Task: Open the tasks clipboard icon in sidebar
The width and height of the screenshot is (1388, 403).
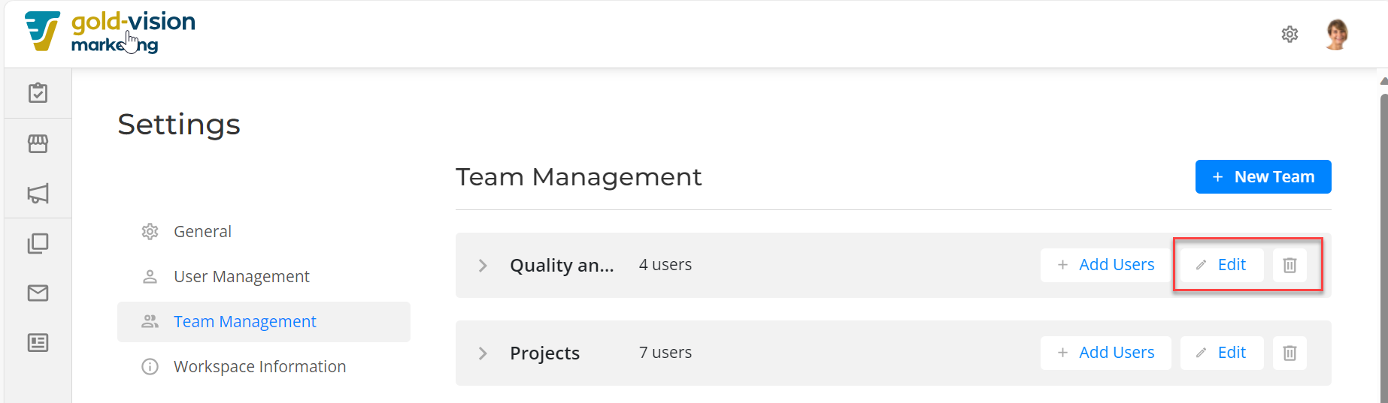Action: [38, 93]
